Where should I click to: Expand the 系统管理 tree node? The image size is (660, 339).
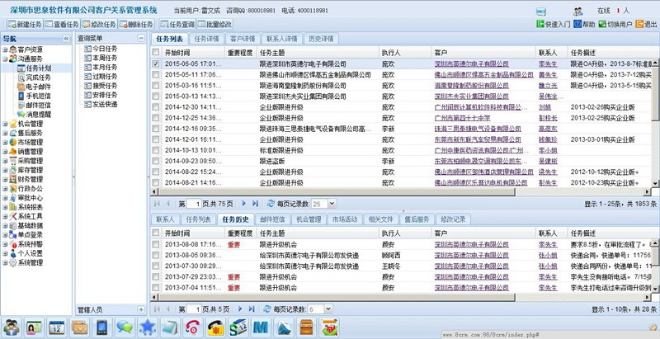(5, 263)
